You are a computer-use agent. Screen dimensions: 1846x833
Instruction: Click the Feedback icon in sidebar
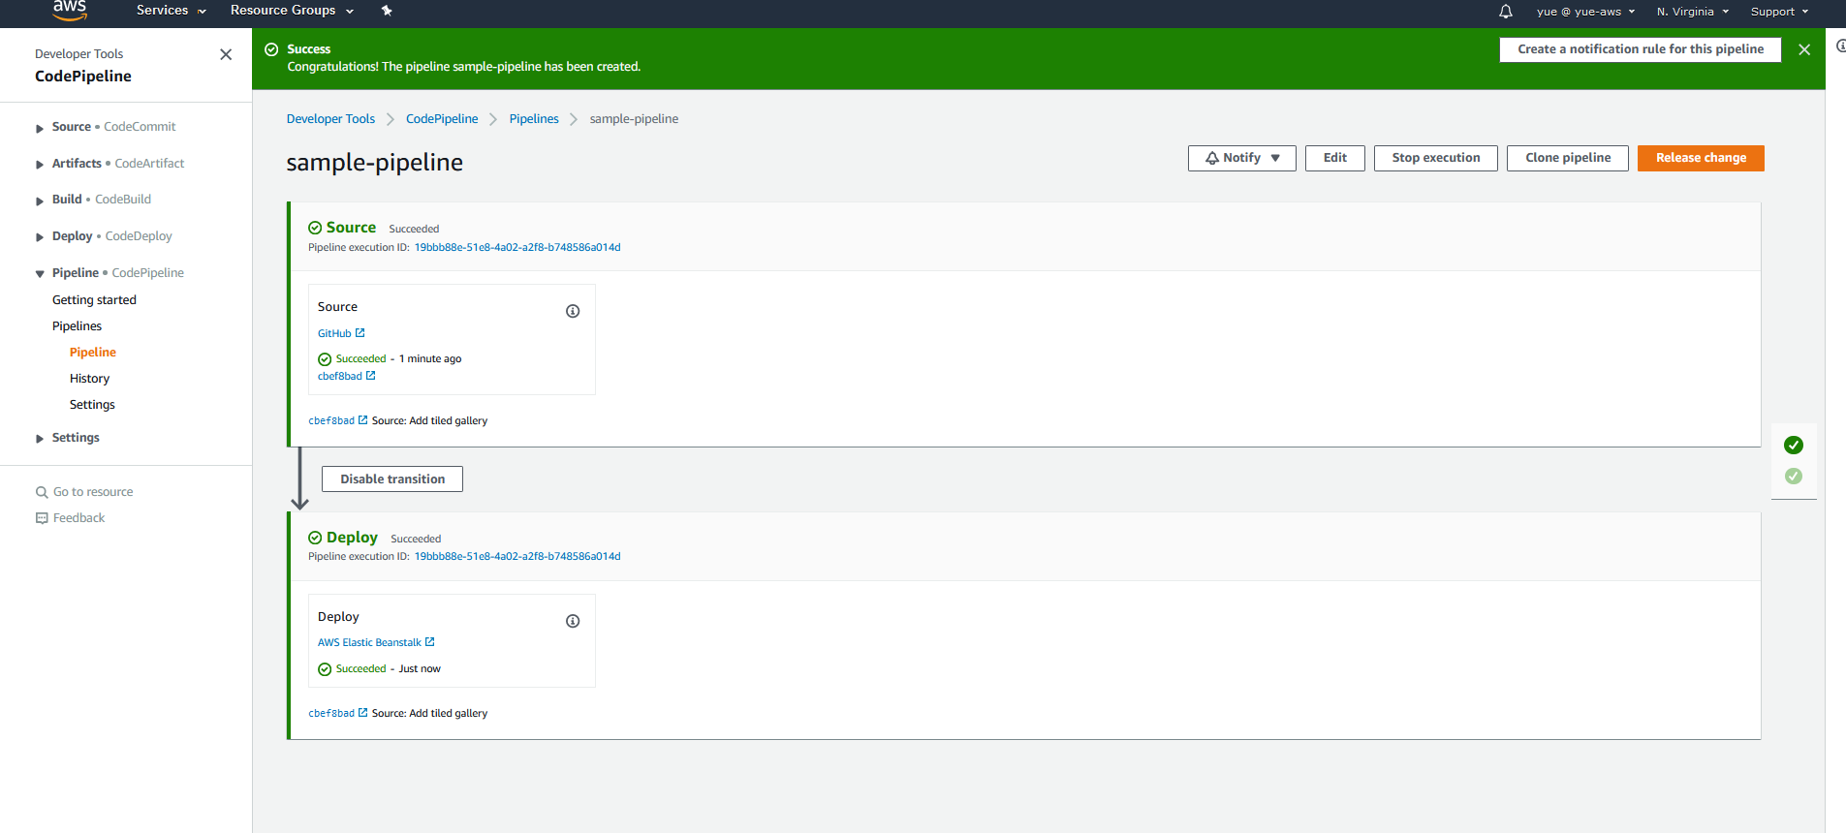[x=42, y=518]
